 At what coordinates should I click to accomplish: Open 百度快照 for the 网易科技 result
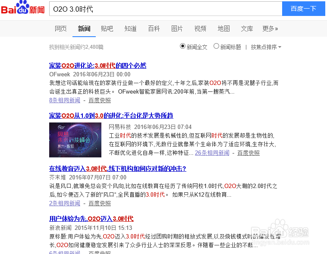click(248, 153)
